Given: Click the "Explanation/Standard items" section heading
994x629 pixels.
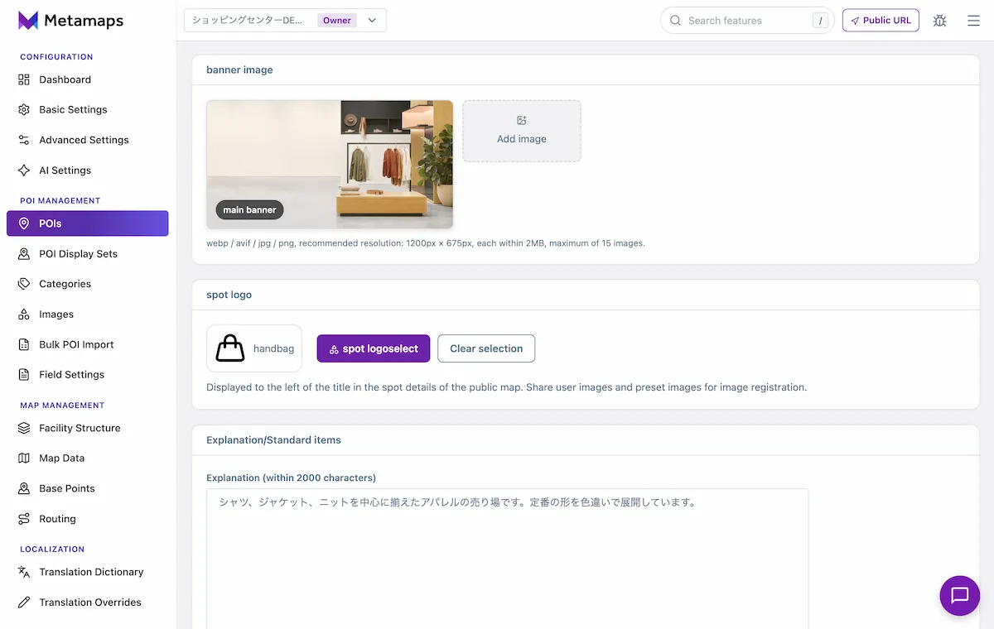Looking at the screenshot, I should [x=273, y=440].
